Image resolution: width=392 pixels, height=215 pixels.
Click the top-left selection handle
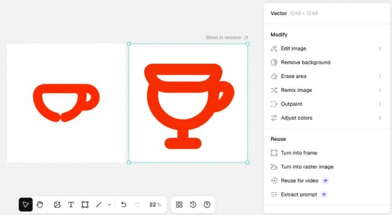(x=129, y=44)
